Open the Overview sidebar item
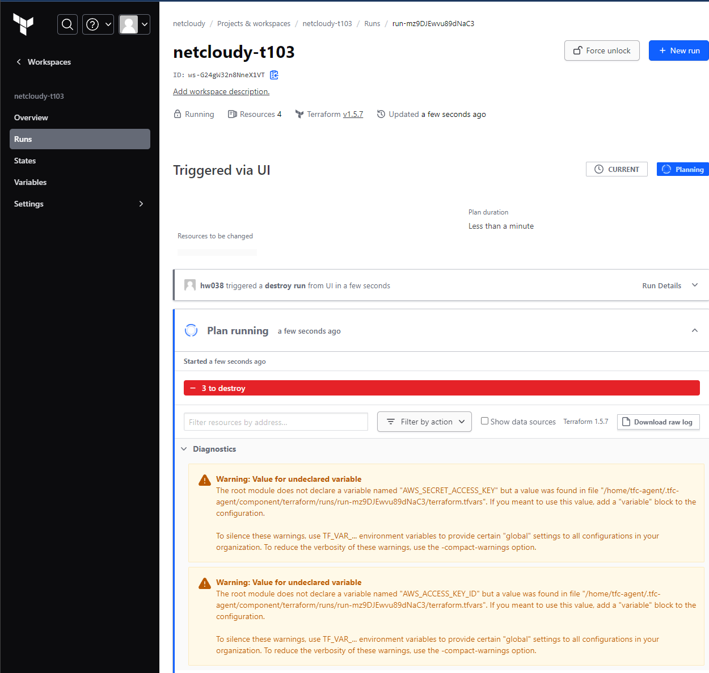 (80, 117)
